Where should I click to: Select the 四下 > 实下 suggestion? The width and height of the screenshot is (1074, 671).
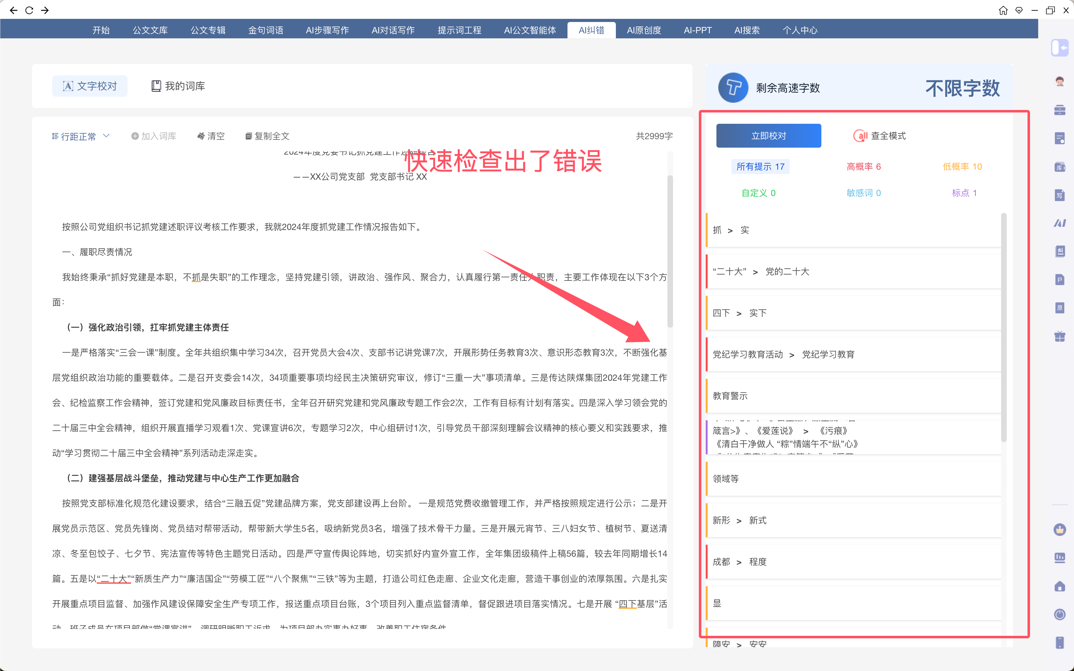(853, 313)
